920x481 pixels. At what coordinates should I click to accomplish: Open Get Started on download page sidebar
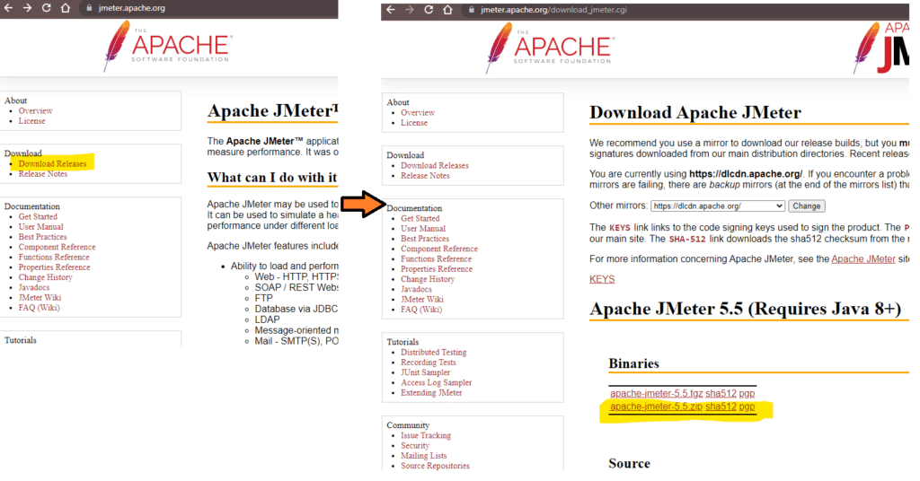420,219
